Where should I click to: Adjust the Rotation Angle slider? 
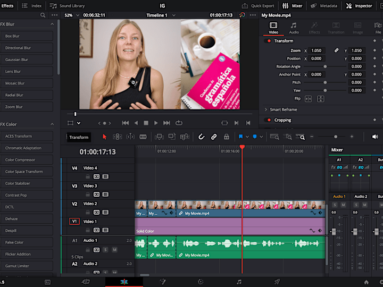(325, 66)
